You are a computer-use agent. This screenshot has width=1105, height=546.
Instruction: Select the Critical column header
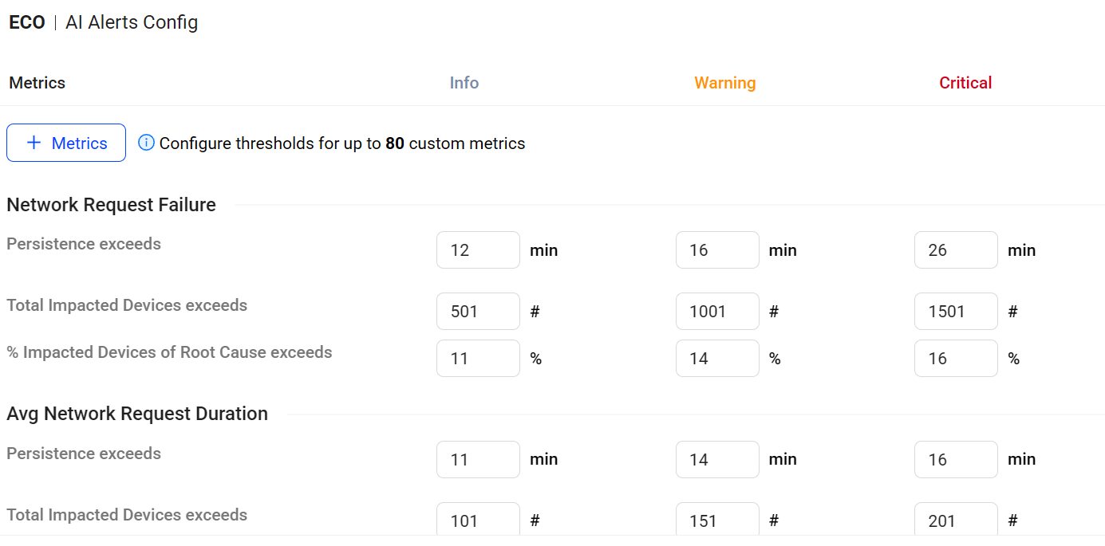(965, 83)
